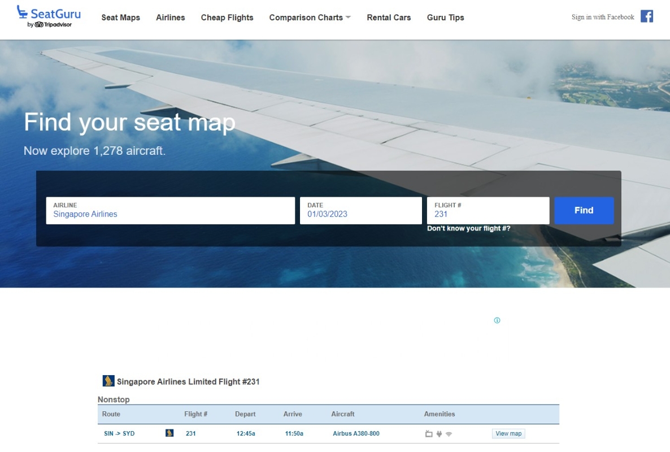Click Singapore Airlines logo beside flight heading
670x452 pixels.
click(x=108, y=381)
